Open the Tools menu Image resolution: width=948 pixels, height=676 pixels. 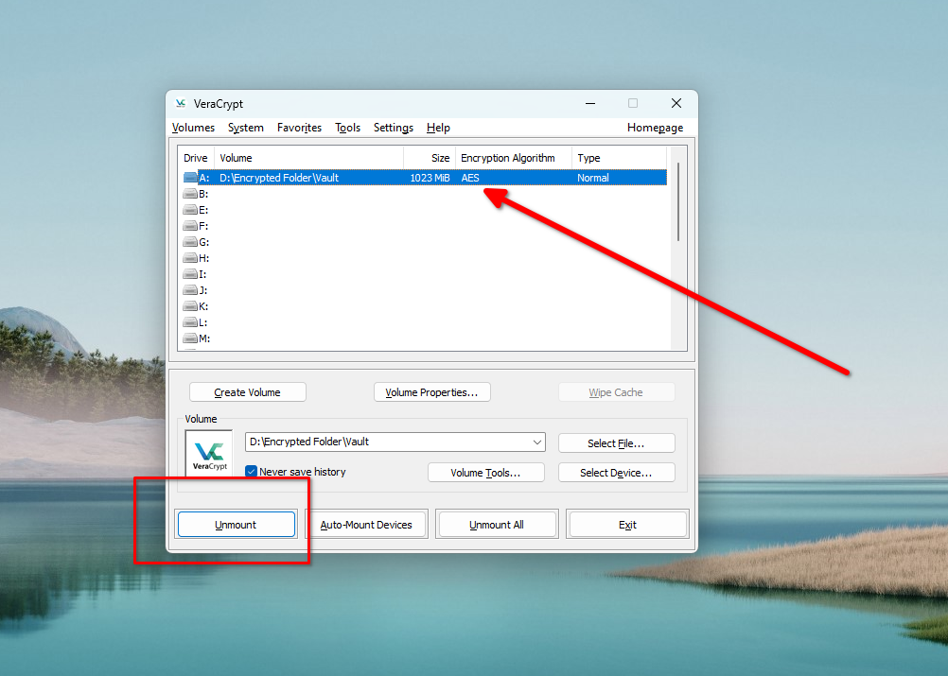click(347, 128)
